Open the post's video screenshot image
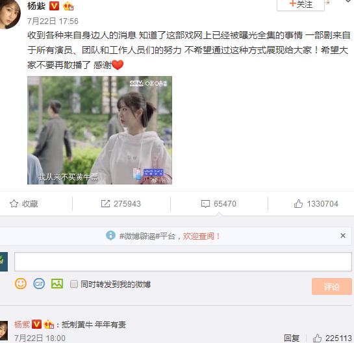Image resolution: width=354 pixels, height=343 pixels. click(x=99, y=131)
